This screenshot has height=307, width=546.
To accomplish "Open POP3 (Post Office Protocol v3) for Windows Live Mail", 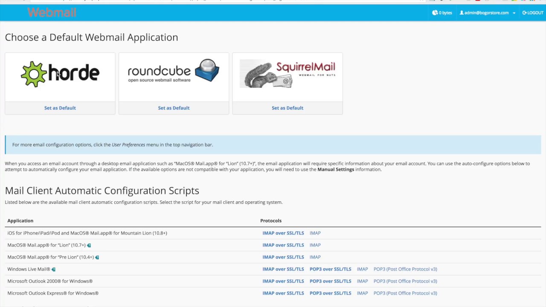I will pyautogui.click(x=405, y=269).
